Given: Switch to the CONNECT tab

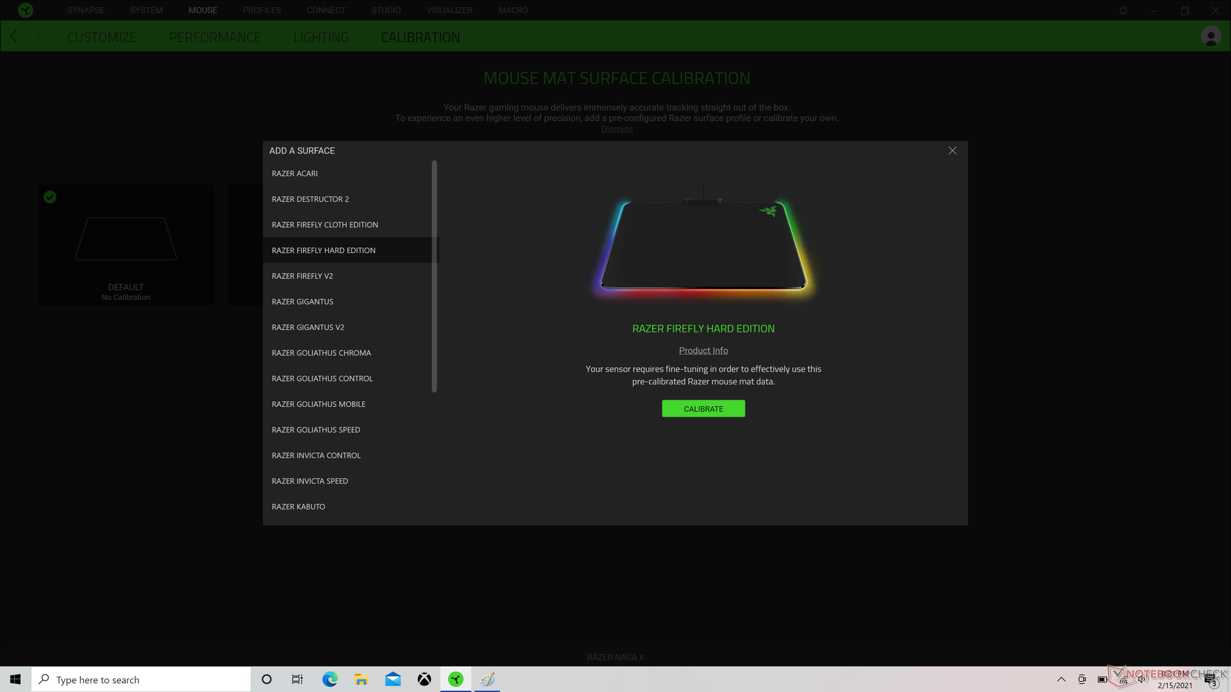Looking at the screenshot, I should pyautogui.click(x=326, y=10).
